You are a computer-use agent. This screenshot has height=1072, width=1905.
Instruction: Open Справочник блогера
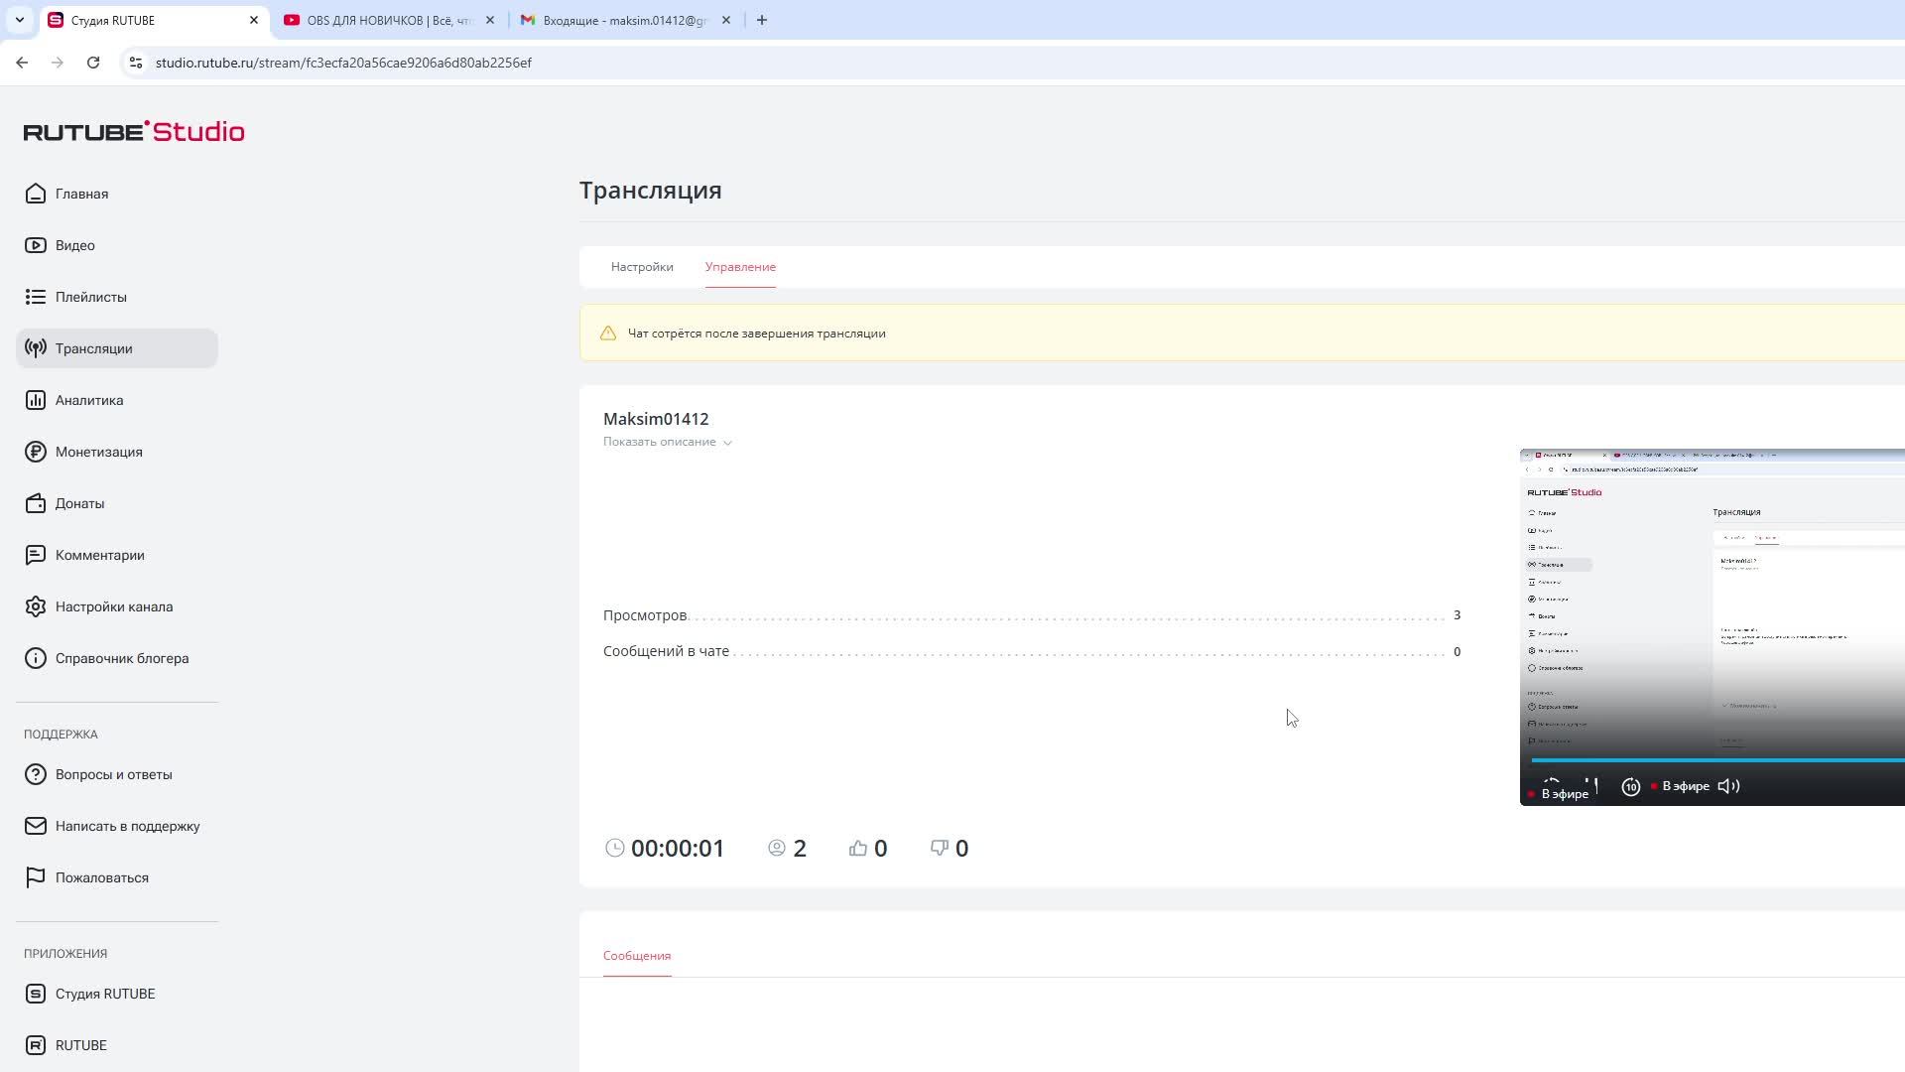[x=117, y=658]
